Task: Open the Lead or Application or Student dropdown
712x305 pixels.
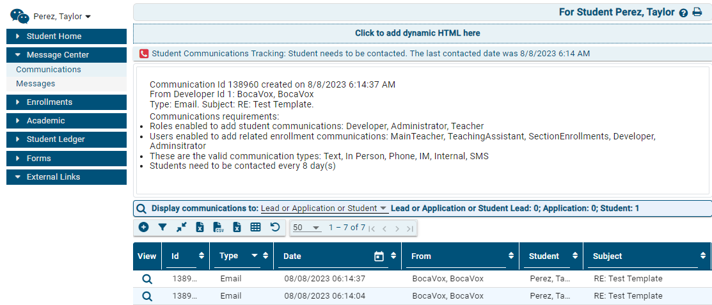Action: point(325,208)
